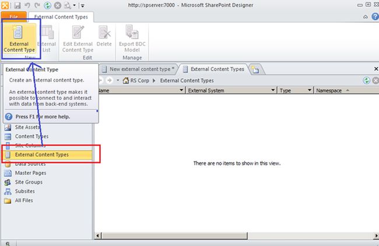This screenshot has width=379, height=246.
Task: Open Site Groups in navigation pane
Action: pos(29,182)
